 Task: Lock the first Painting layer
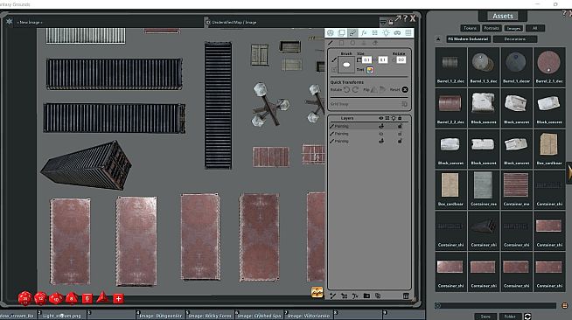click(401, 126)
